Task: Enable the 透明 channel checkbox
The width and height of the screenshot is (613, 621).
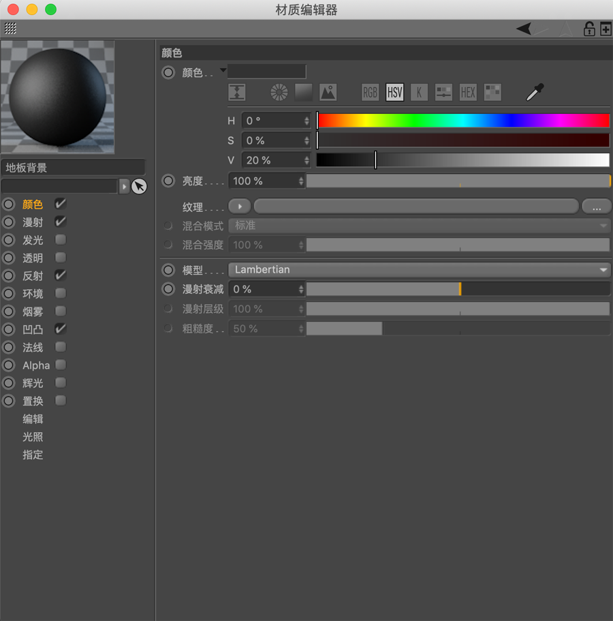Action: pyautogui.click(x=60, y=257)
